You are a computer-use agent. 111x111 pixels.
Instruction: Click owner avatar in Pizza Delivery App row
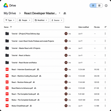click(x=66, y=34)
